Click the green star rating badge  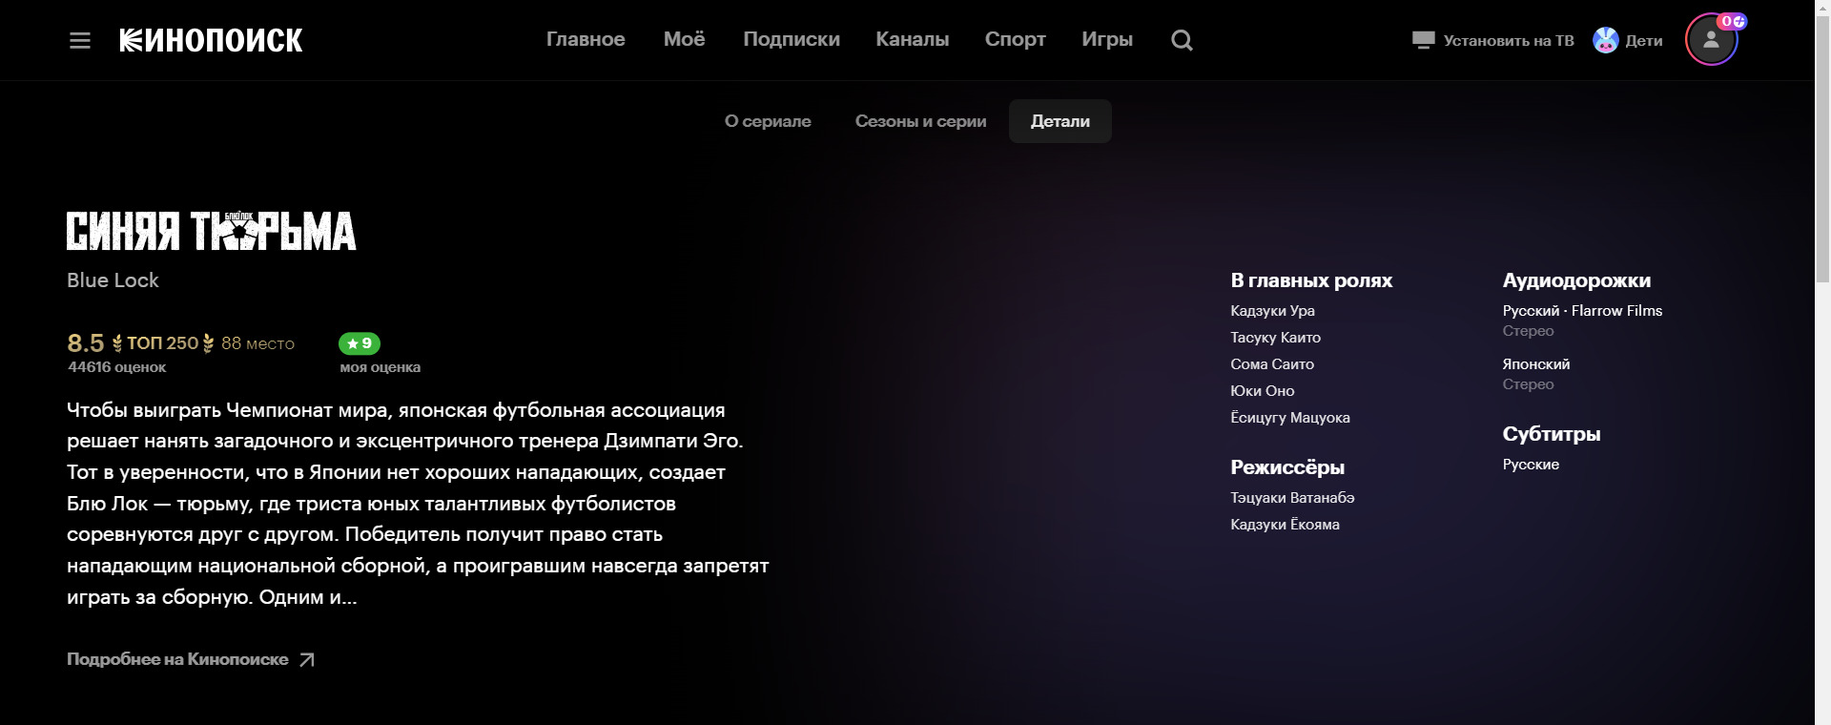(360, 343)
